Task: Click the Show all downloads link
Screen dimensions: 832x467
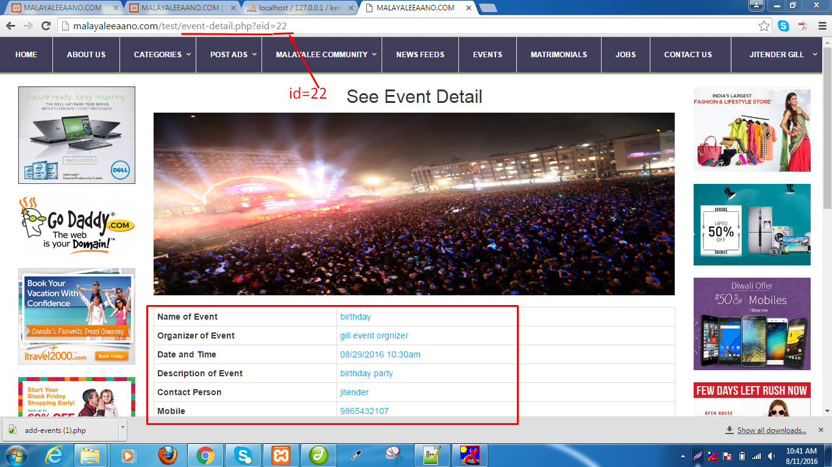Action: (x=771, y=430)
